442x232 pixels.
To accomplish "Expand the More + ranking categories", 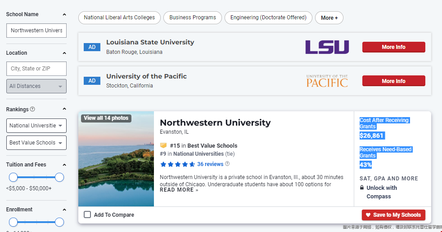I will coord(329,18).
